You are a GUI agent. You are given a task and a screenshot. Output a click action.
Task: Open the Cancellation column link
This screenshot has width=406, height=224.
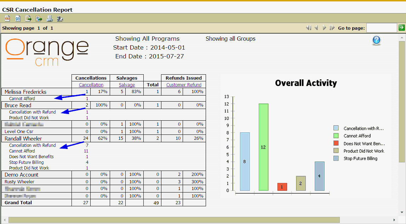91,85
